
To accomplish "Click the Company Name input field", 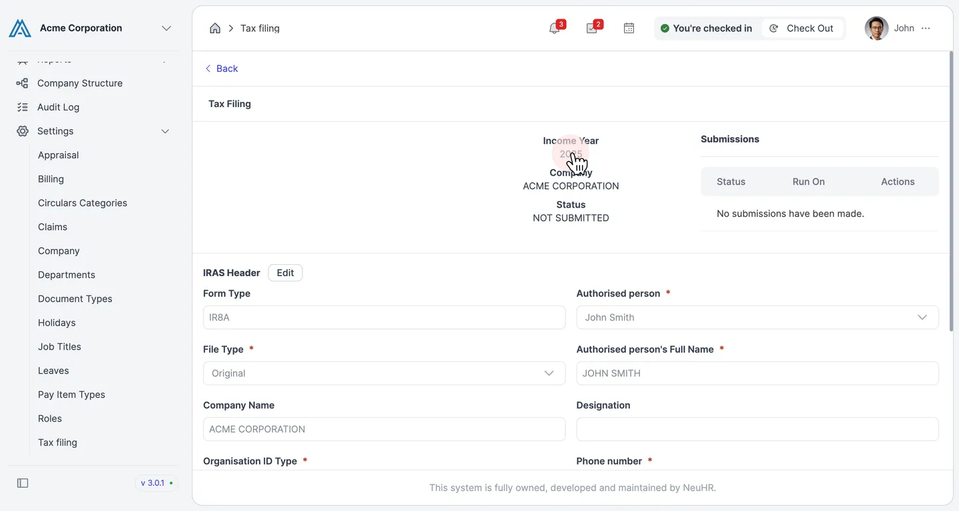I will [384, 429].
